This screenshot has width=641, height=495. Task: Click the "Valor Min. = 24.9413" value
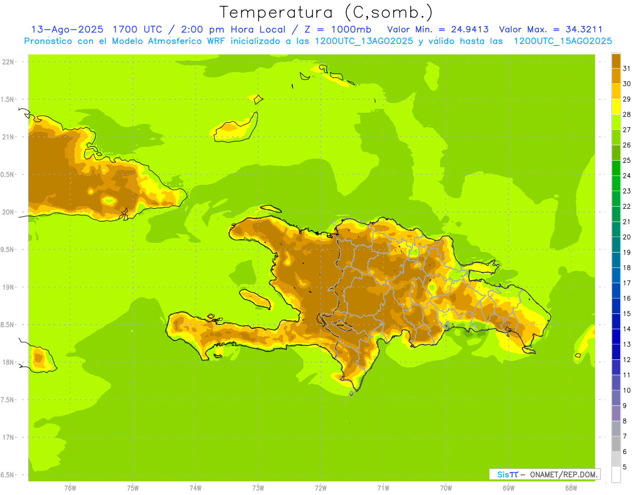click(x=438, y=29)
